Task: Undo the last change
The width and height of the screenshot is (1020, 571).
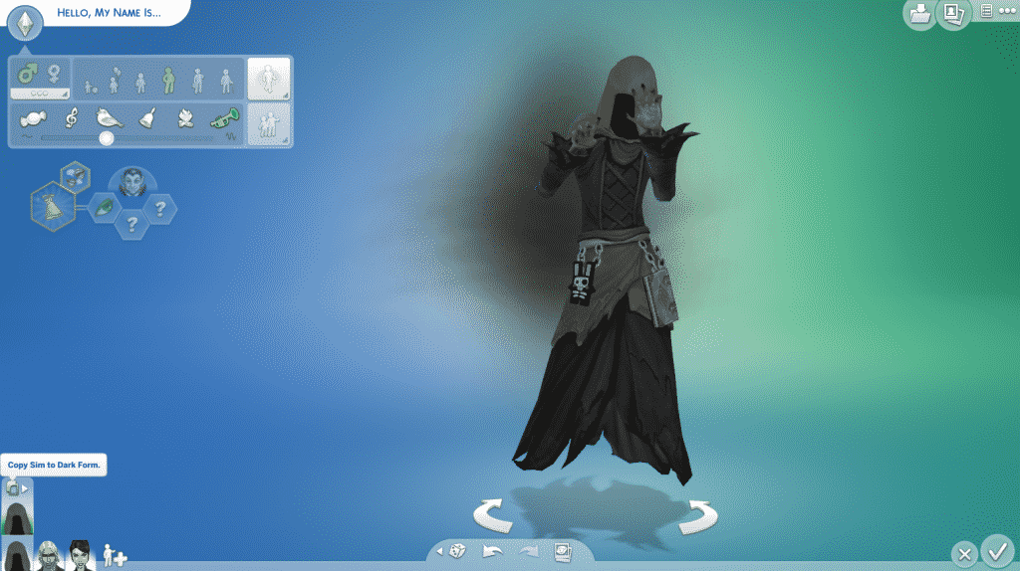Action: coord(492,552)
